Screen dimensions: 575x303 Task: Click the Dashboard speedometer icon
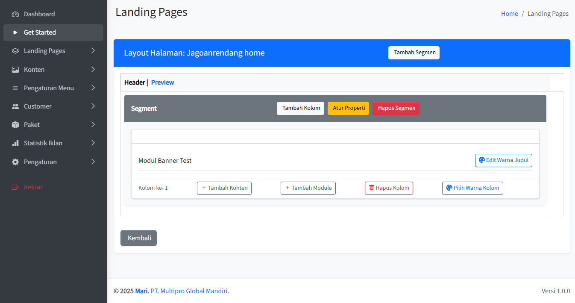coord(15,14)
